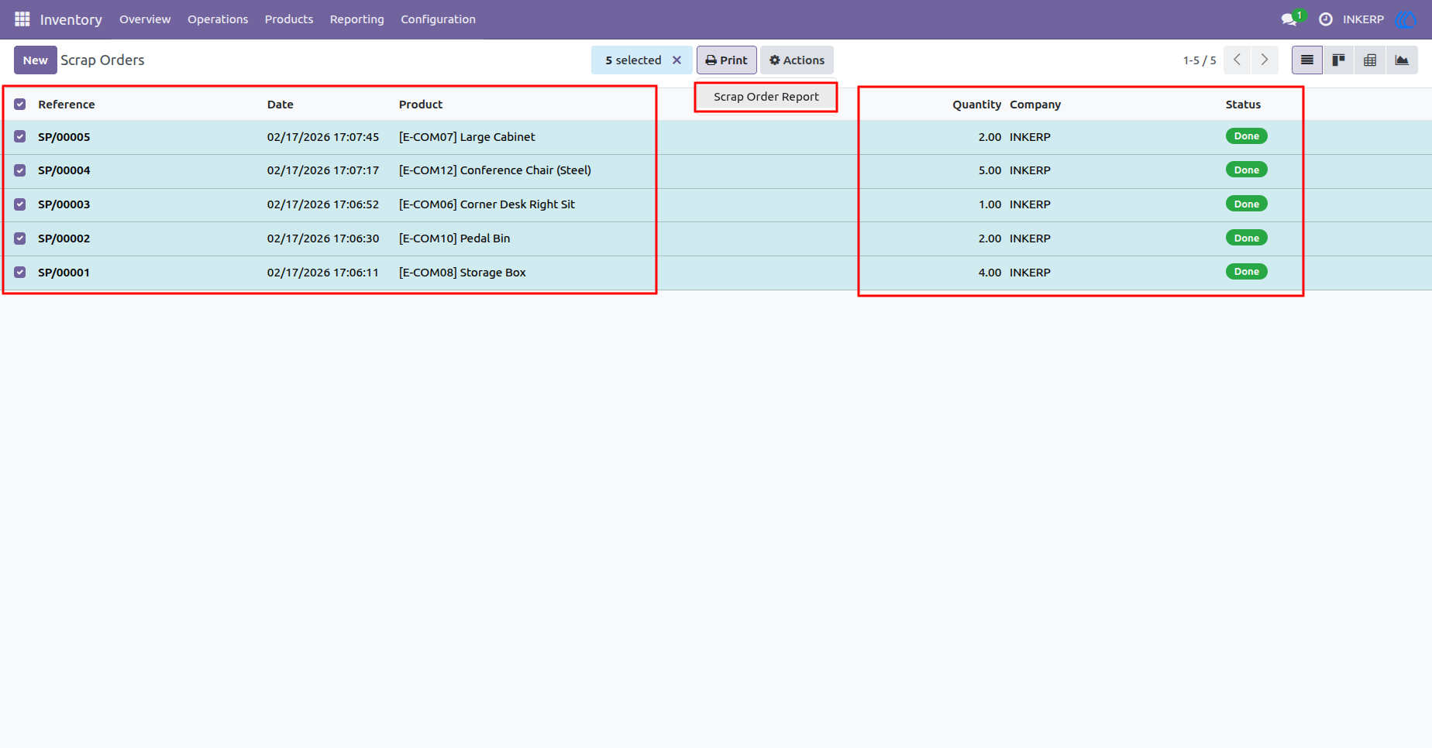The height and width of the screenshot is (748, 1432).
Task: Sort by the Date column header
Action: [x=281, y=105]
